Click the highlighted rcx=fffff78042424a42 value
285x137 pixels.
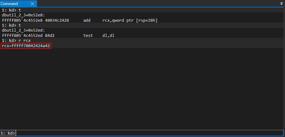coord(26,46)
